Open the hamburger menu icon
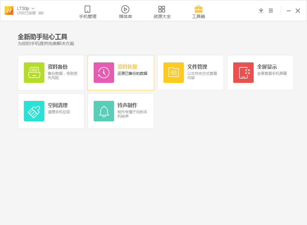This screenshot has height=225, width=307. [x=271, y=11]
